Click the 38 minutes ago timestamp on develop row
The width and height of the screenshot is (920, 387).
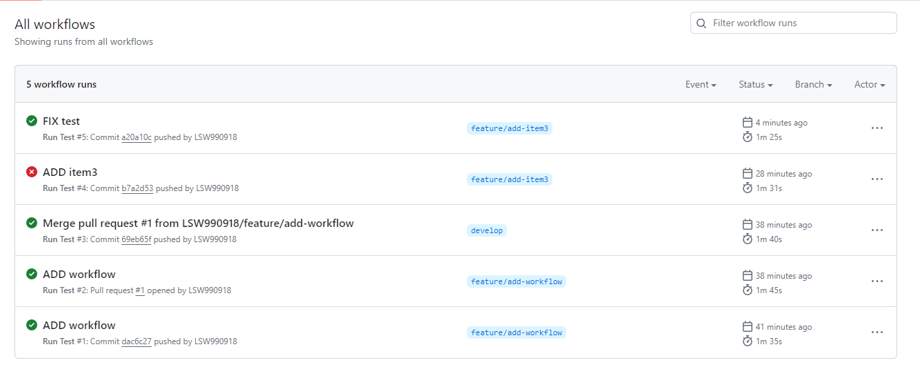pyautogui.click(x=783, y=225)
